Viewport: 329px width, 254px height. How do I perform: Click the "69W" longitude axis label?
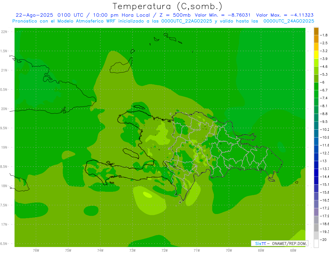[x=261, y=250]
